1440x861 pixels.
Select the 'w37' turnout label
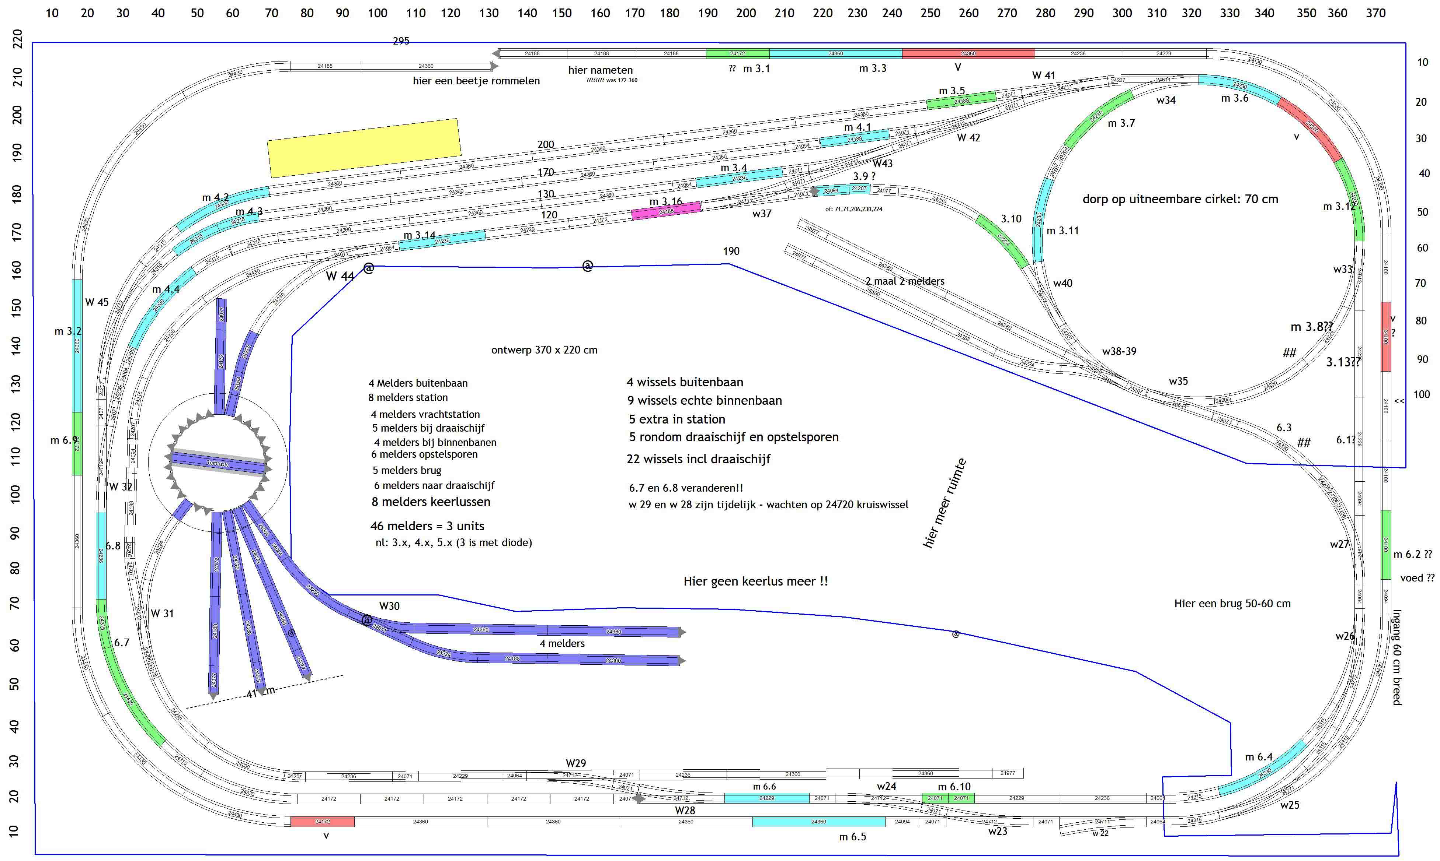762,214
